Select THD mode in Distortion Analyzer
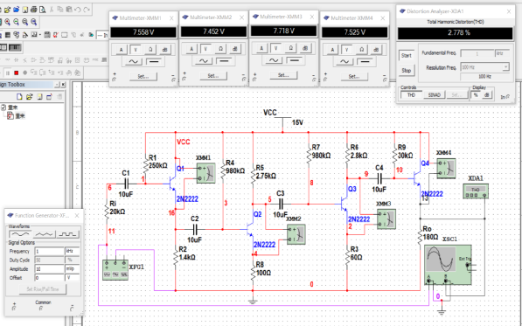This screenshot has height=326, width=522. pos(412,94)
